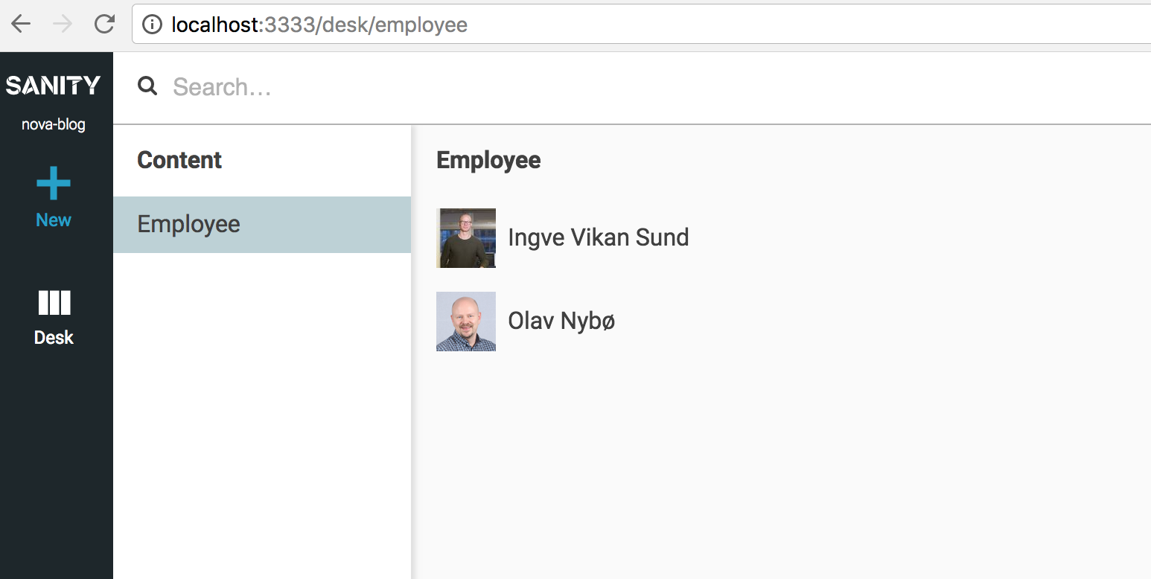
Task: Click Olav Nybø's photo thumbnail
Action: point(466,322)
